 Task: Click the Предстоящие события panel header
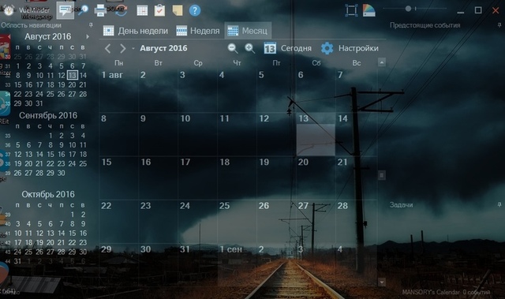coord(425,25)
